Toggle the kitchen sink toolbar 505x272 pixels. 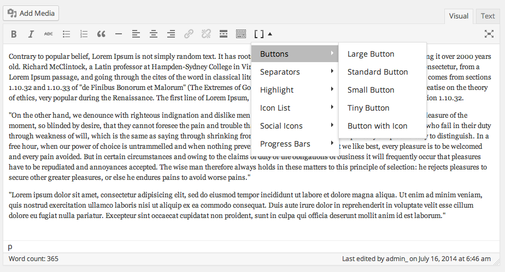click(241, 34)
